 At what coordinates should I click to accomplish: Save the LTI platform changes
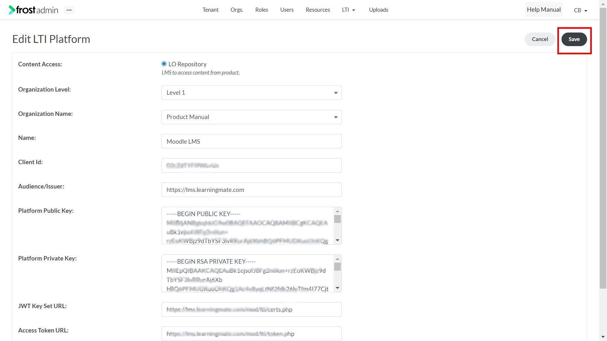[x=574, y=39]
